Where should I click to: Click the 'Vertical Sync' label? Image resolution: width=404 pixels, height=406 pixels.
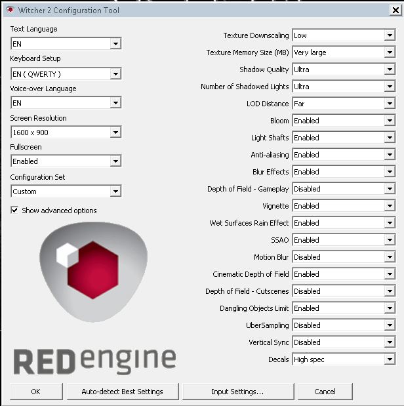[269, 342]
